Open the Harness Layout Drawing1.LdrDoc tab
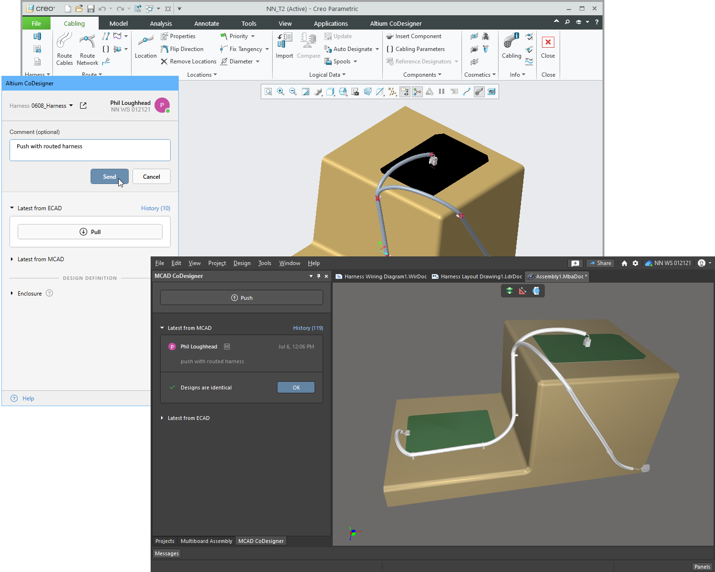The height and width of the screenshot is (572, 715). pos(477,276)
